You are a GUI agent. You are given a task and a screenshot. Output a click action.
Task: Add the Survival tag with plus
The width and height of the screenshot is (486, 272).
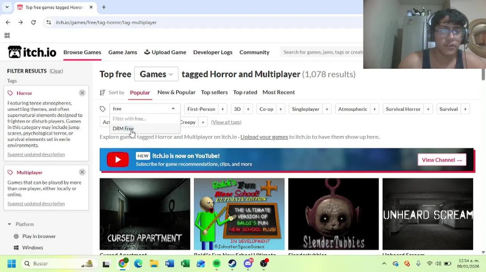click(465, 109)
